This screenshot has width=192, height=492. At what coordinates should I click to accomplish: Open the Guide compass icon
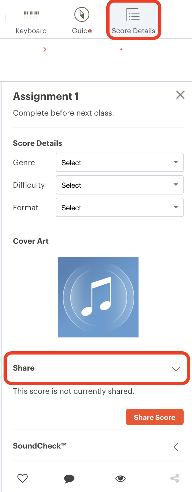[82, 14]
